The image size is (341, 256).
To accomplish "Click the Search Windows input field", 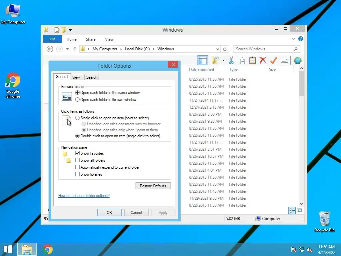I will coord(267,49).
